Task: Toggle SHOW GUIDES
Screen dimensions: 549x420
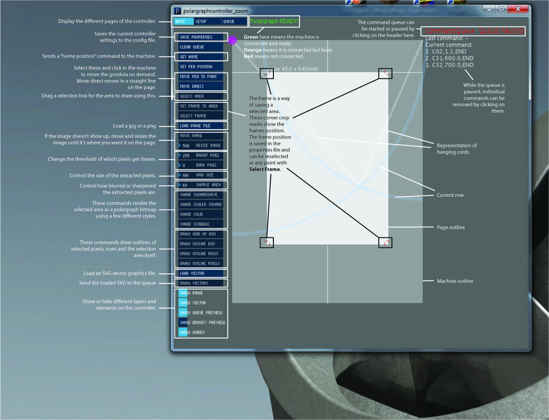Action: point(183,332)
